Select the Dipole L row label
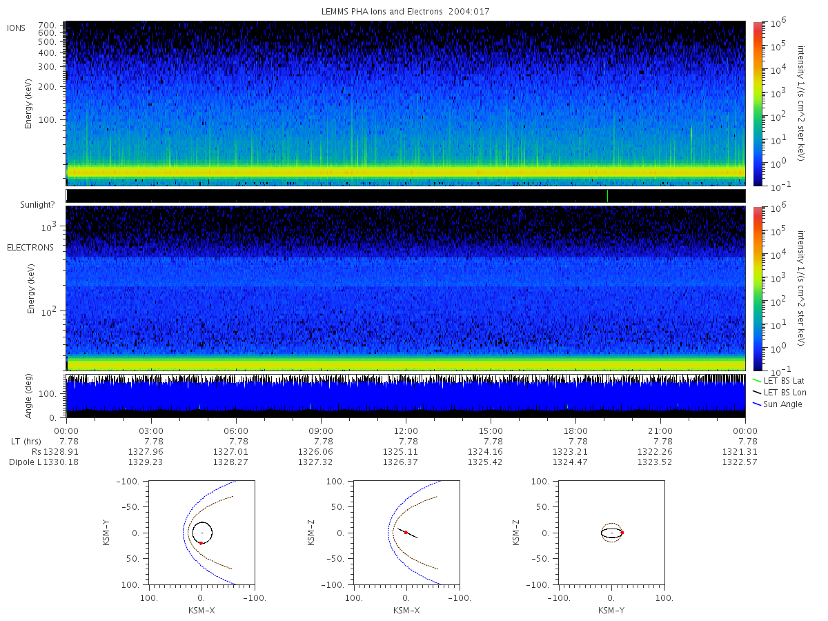The image size is (828, 621). pyautogui.click(x=27, y=462)
